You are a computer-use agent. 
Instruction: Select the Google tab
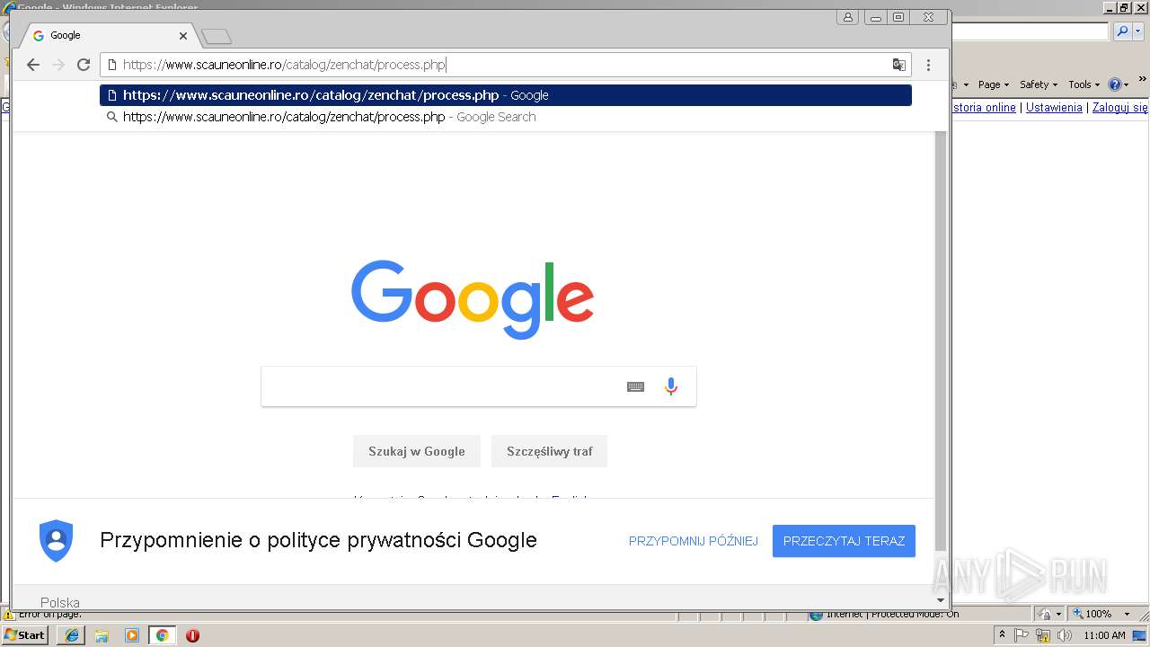coord(108,36)
